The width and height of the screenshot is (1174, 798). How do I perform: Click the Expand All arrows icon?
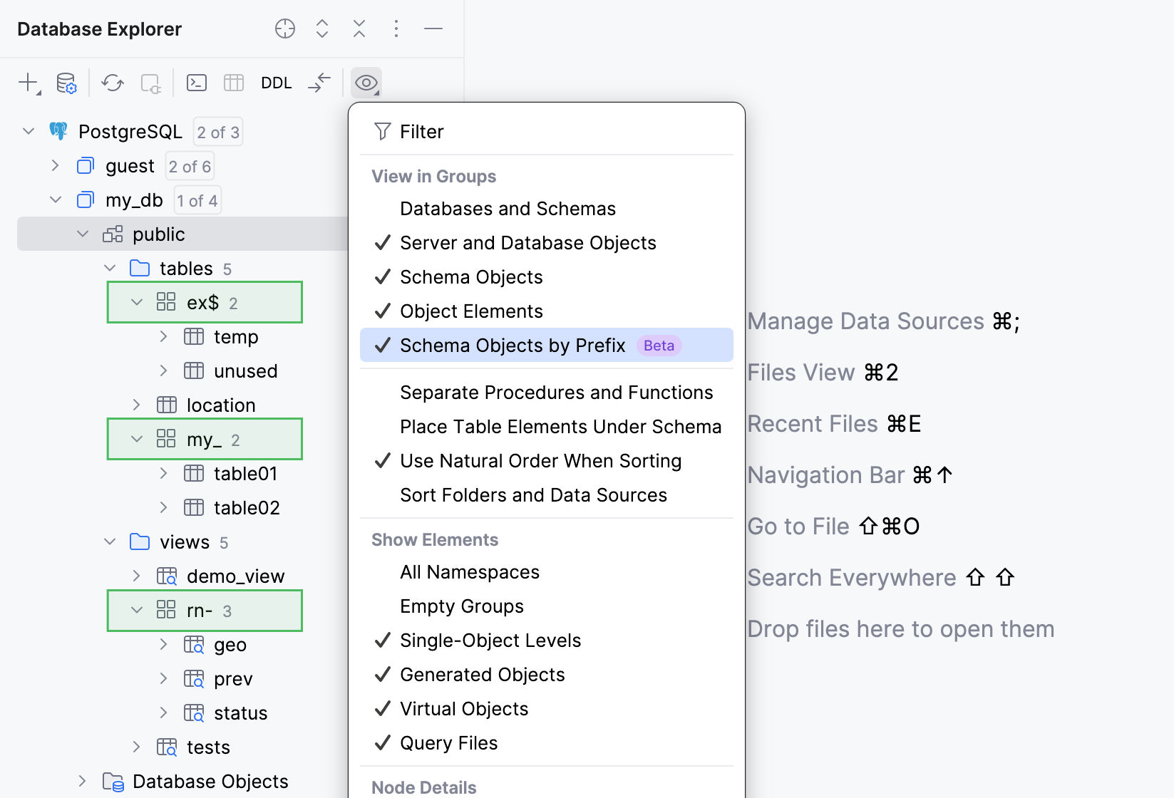[322, 28]
